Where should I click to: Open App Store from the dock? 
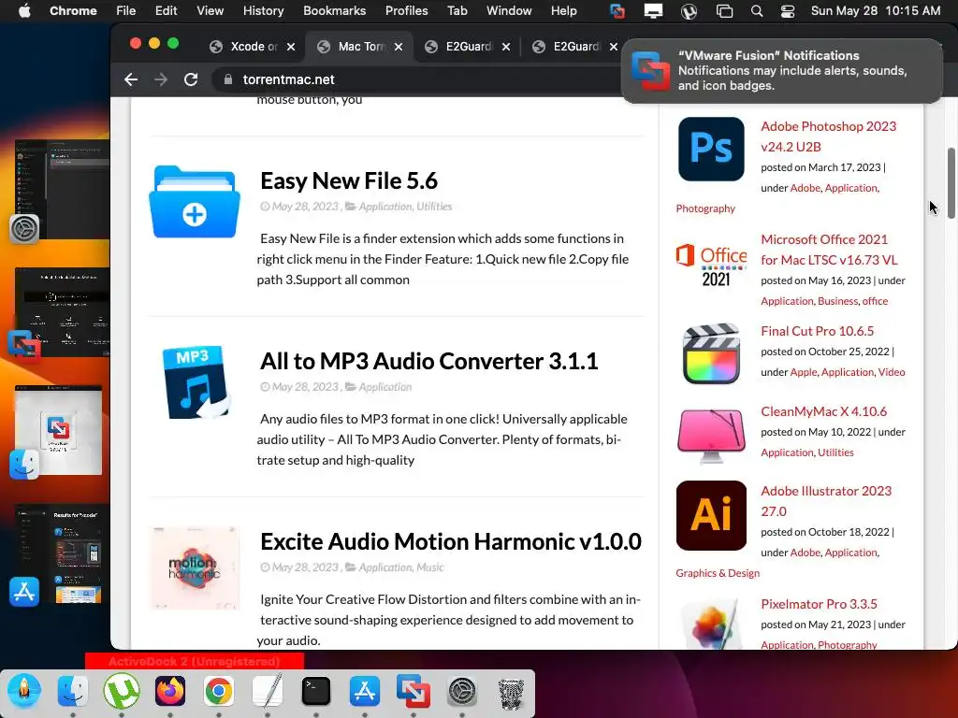[x=365, y=691]
